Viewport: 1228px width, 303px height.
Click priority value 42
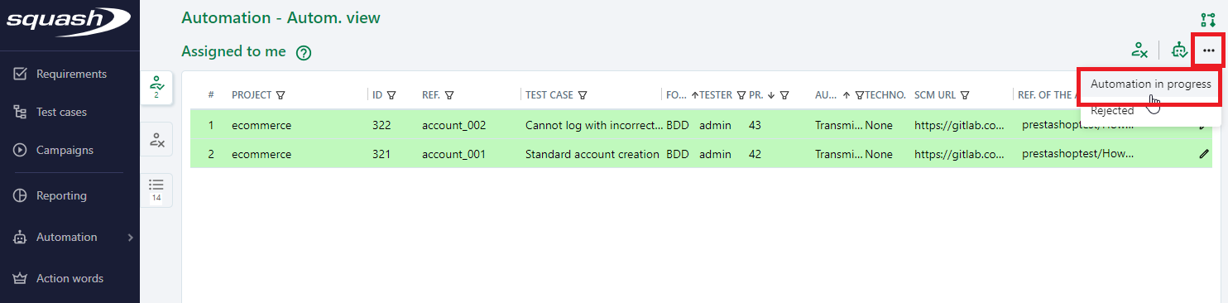[x=756, y=154]
